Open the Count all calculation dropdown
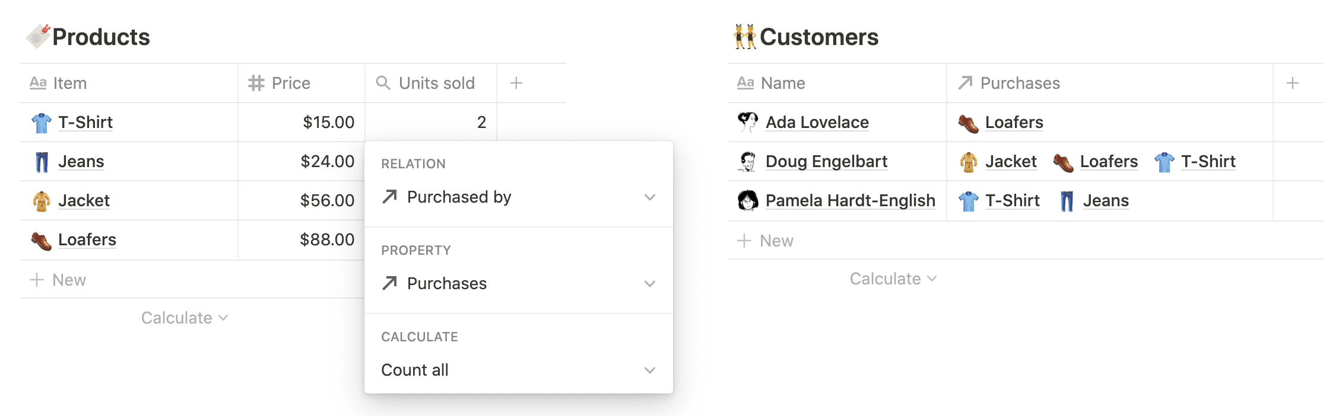1339x416 pixels. click(x=649, y=370)
